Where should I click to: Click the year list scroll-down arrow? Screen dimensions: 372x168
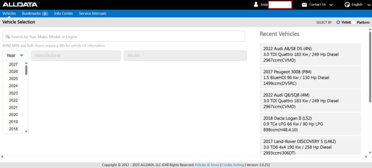click(26, 131)
